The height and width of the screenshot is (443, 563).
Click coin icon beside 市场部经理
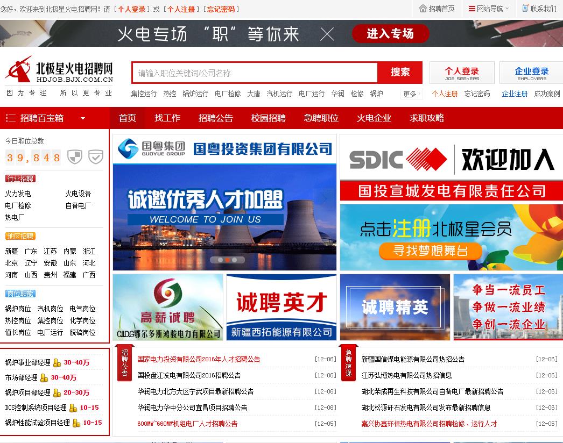44,378
